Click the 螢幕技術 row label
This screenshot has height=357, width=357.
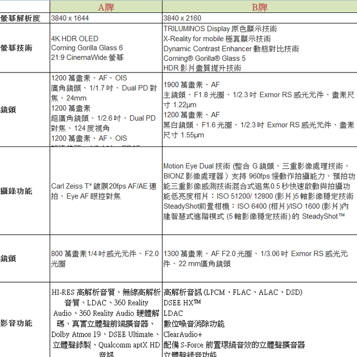16,48
